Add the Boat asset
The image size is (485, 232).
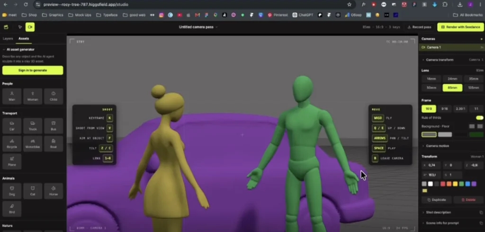pos(54,144)
